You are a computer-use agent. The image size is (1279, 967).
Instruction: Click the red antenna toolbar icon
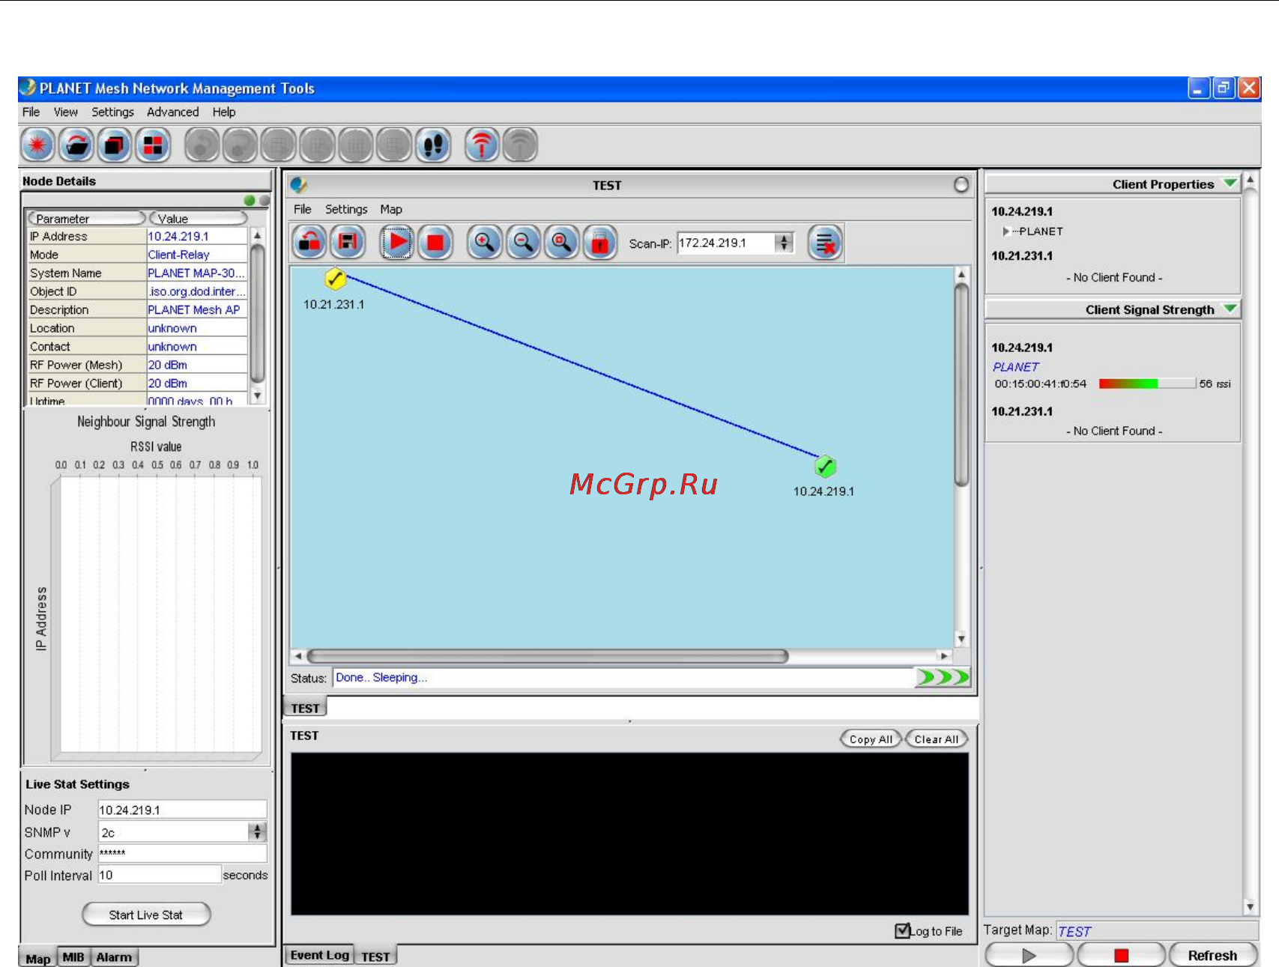482,145
